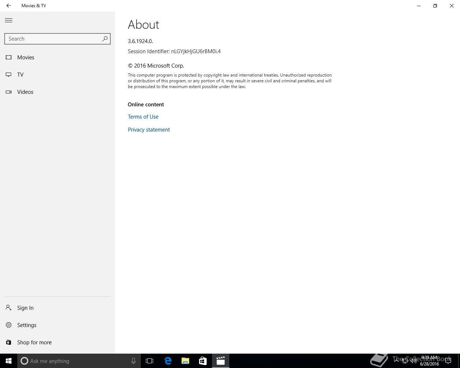The width and height of the screenshot is (460, 368).
Task: Open Task View on the taskbar
Action: pyautogui.click(x=149, y=361)
